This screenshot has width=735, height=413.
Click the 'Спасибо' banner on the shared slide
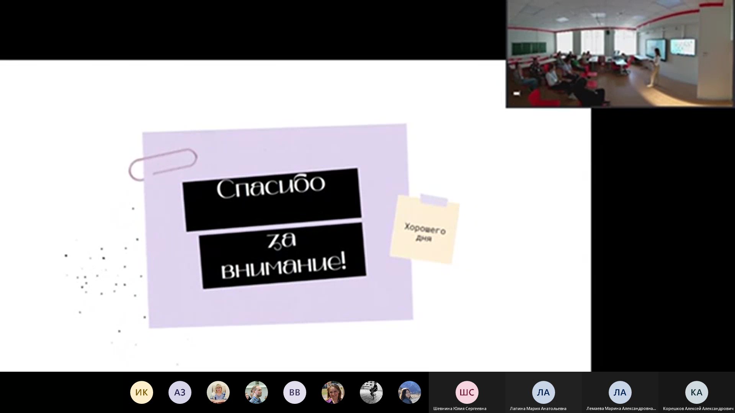coord(271,199)
